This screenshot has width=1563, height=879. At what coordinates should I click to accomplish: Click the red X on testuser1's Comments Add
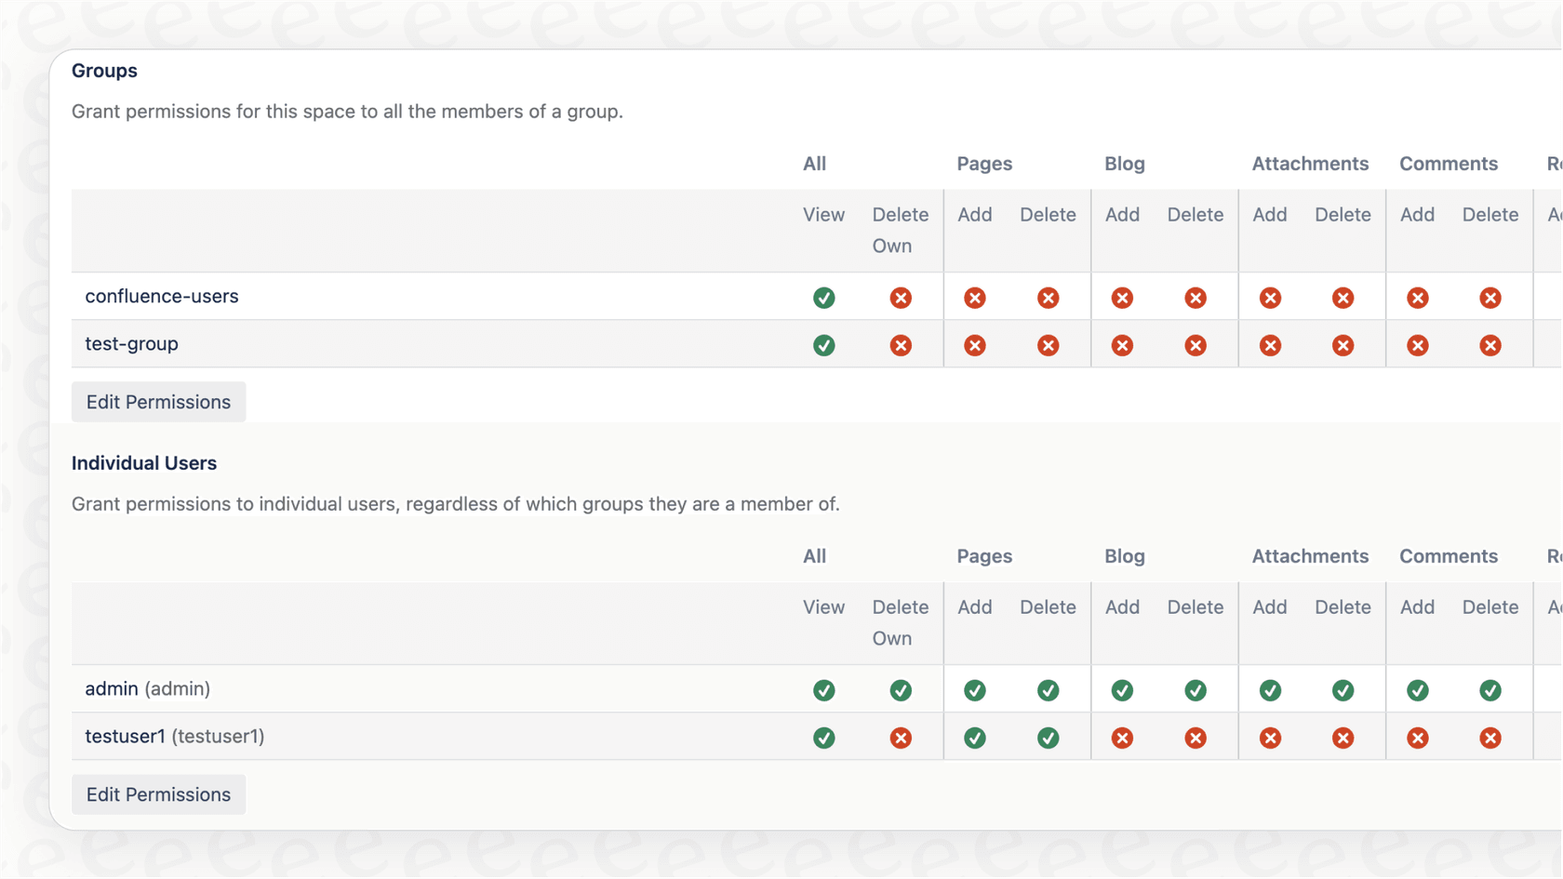click(1417, 737)
